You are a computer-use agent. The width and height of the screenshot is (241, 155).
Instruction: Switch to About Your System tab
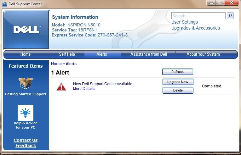203,54
